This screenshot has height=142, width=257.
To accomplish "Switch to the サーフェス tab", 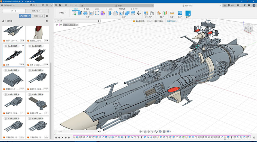I will coord(87,9).
